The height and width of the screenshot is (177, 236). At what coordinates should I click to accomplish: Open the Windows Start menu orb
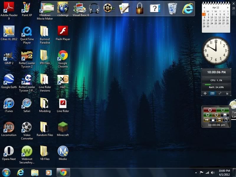[x=6, y=173]
